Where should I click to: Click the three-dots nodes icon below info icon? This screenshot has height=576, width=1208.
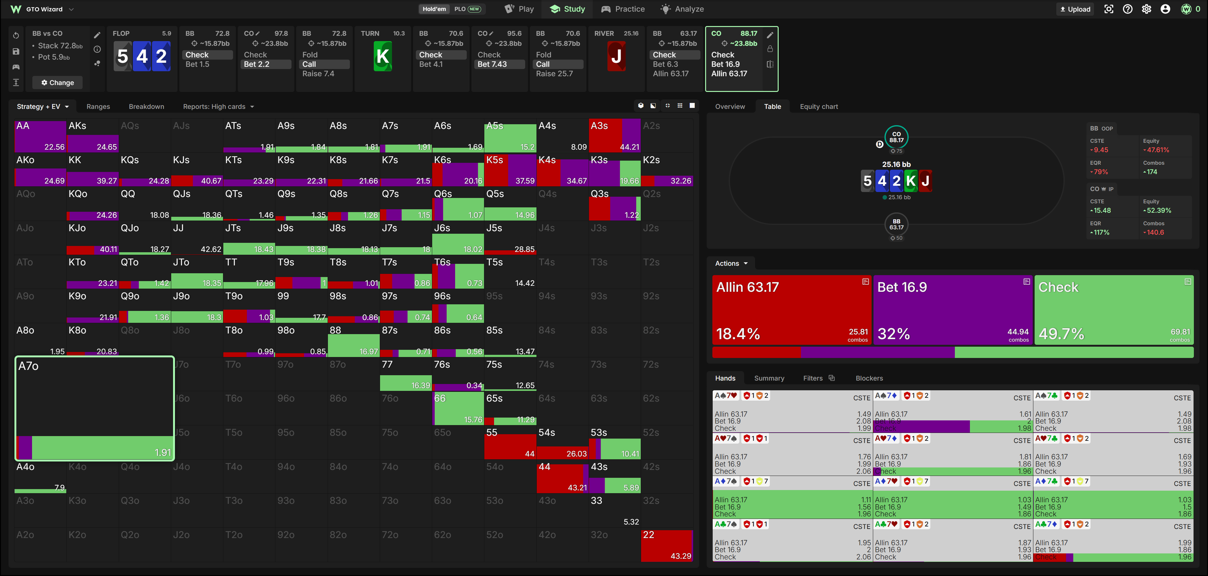97,63
